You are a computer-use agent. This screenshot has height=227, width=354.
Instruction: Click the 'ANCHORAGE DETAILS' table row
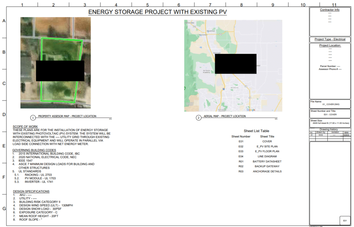point(260,171)
